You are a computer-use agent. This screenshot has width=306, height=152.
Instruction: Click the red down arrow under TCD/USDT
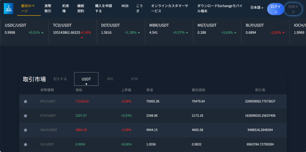click(82, 38)
